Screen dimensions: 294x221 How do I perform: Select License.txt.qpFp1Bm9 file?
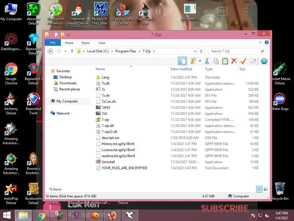pos(118,150)
